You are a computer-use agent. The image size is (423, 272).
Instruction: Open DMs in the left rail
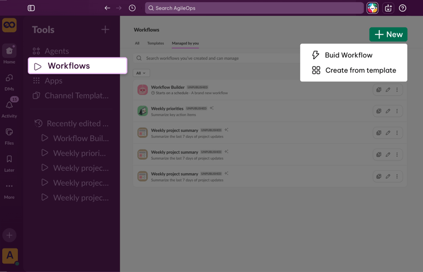click(9, 83)
